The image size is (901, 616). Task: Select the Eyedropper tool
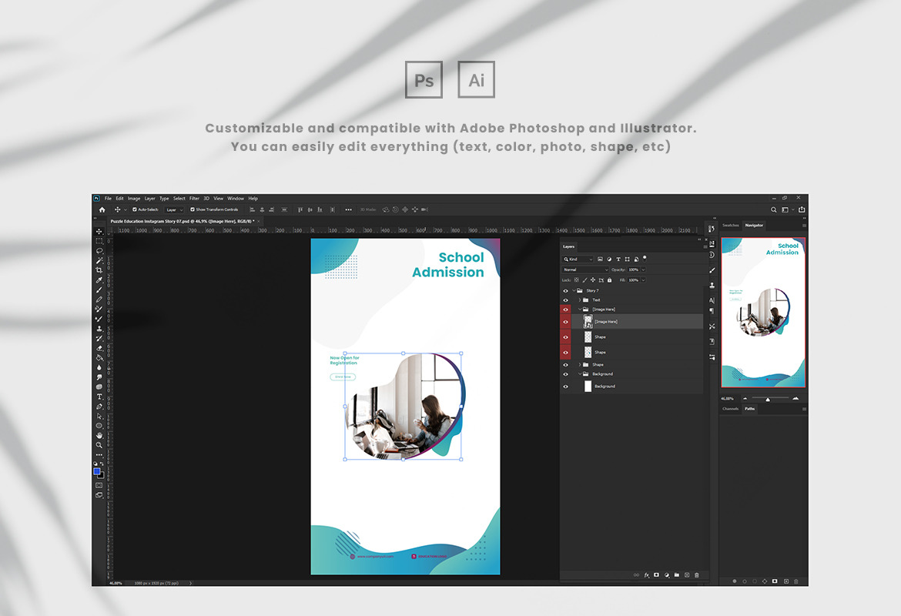[99, 280]
